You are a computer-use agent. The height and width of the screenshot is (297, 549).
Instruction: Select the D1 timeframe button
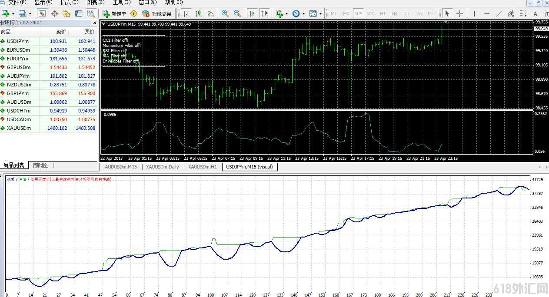click(x=407, y=13)
